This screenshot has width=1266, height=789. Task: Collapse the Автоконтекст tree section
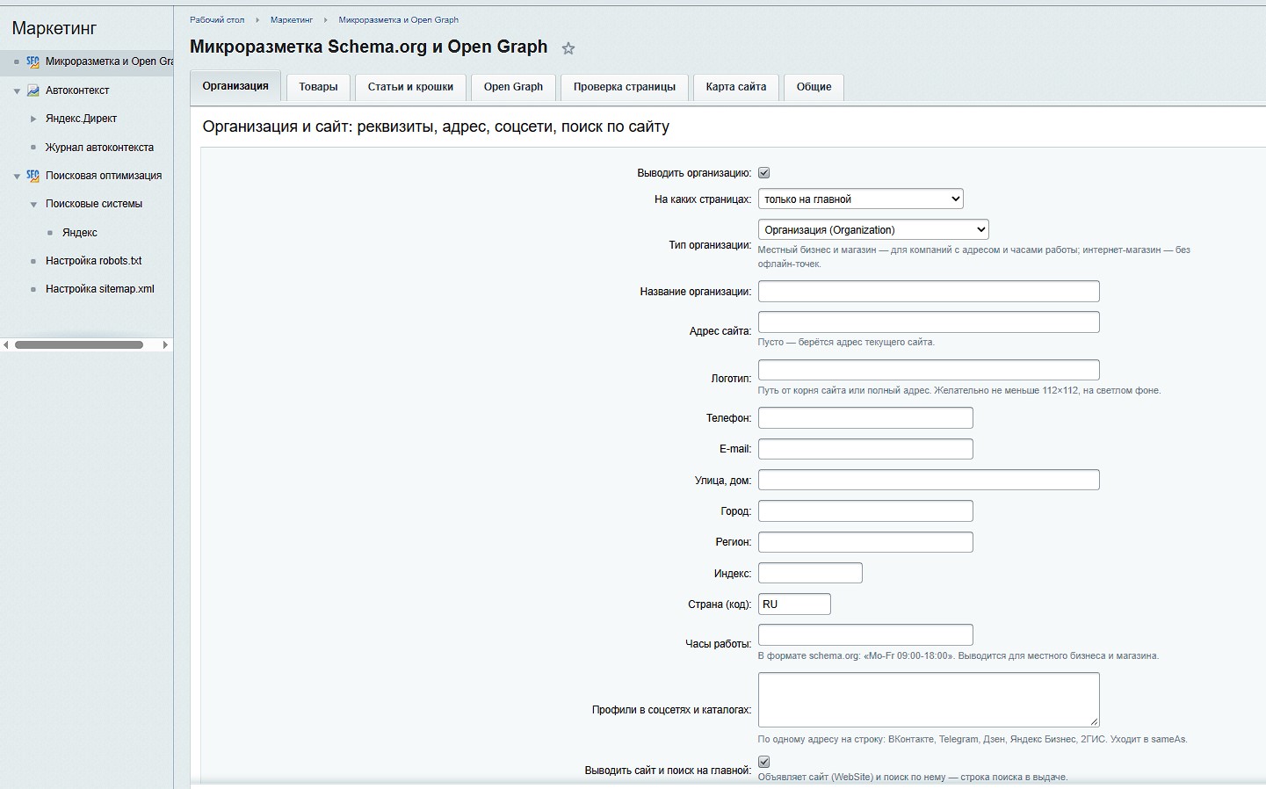17,91
